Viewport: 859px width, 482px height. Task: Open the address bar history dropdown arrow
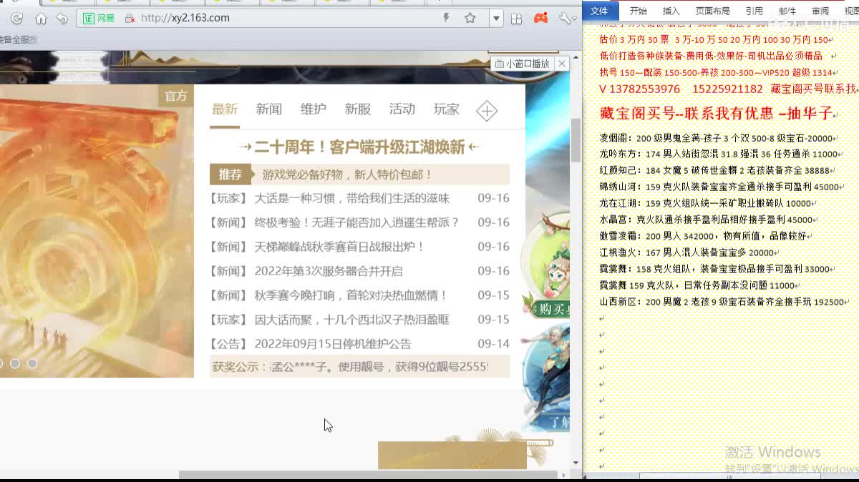(x=496, y=18)
